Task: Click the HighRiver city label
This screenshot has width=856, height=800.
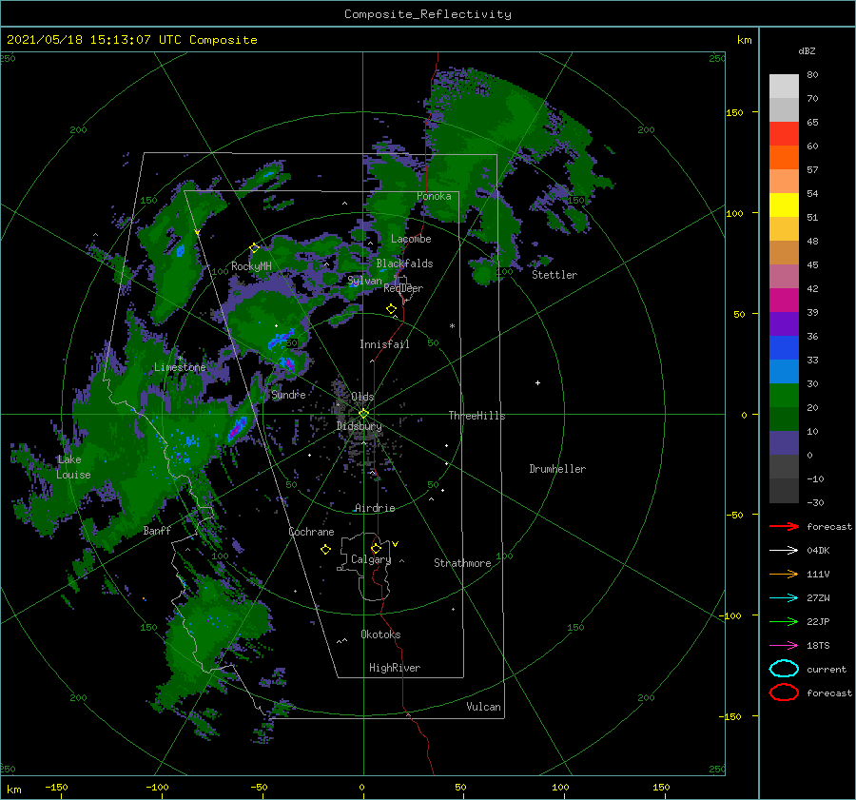Action: (x=395, y=668)
